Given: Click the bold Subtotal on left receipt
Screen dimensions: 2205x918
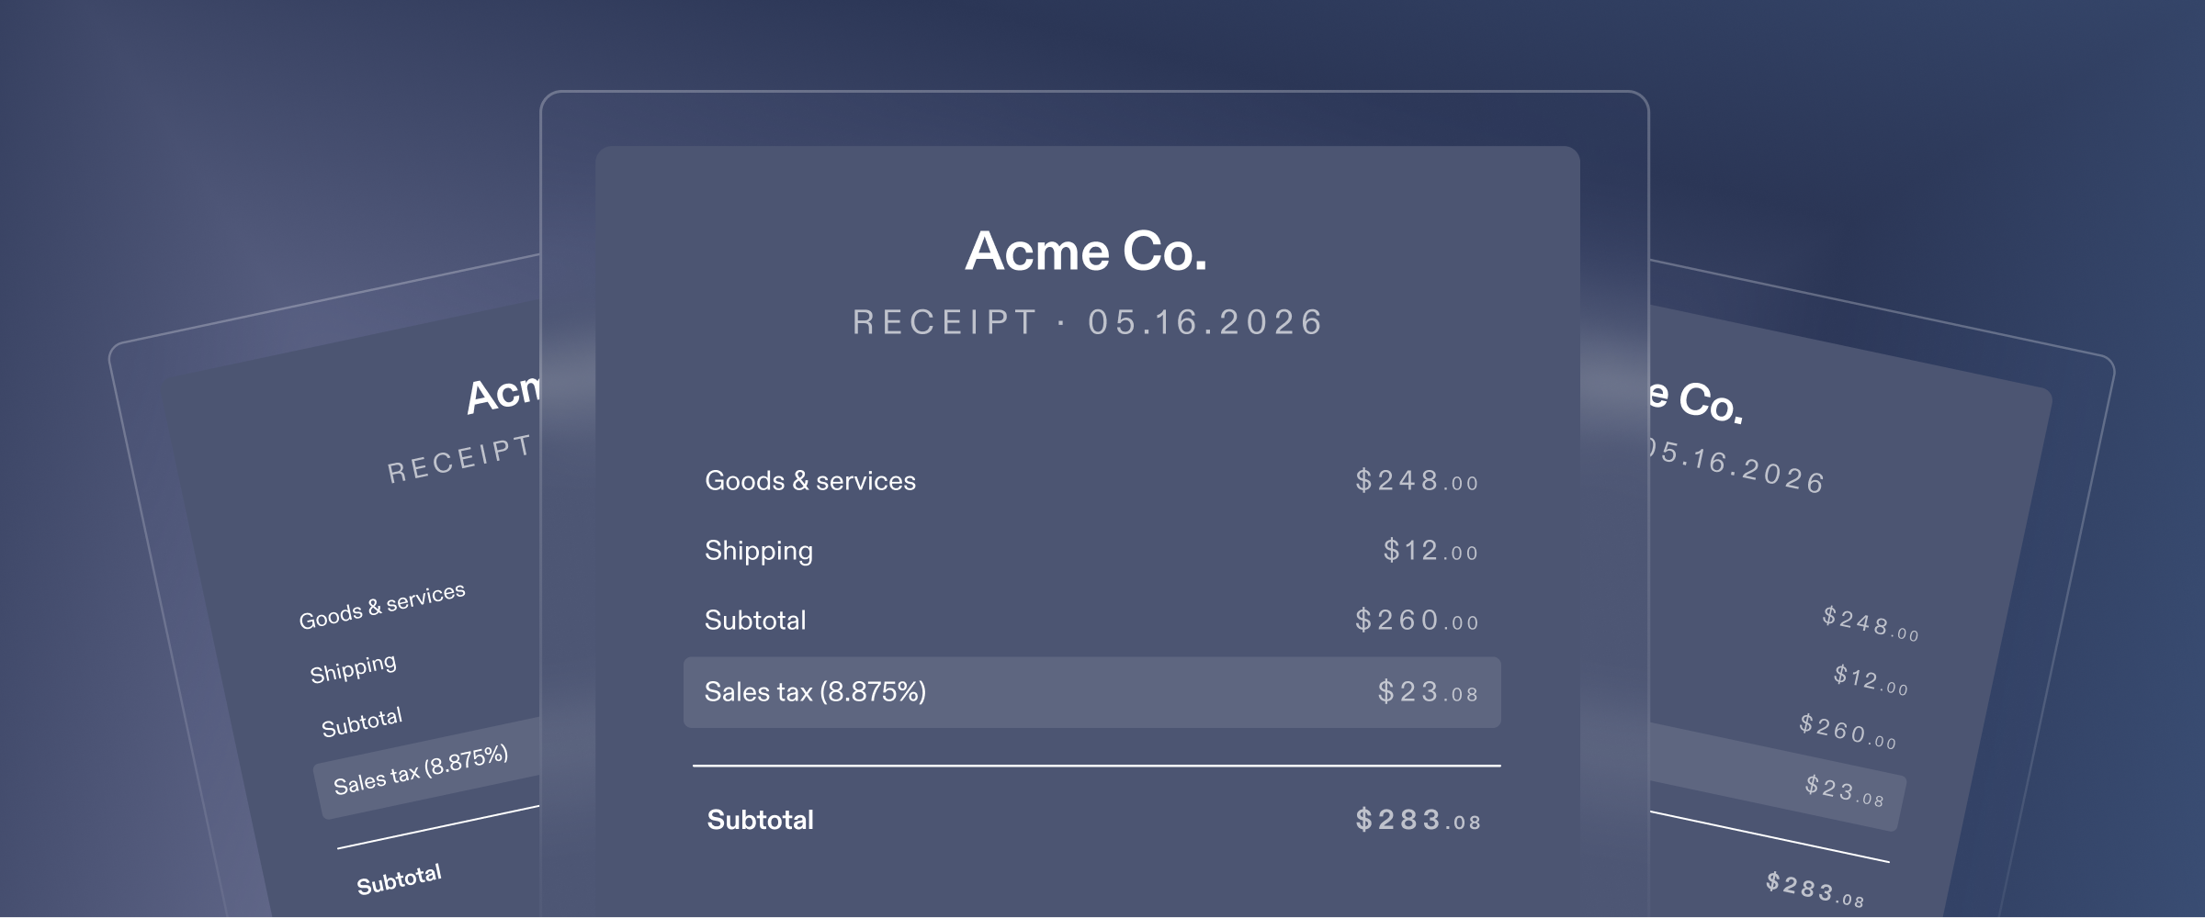Looking at the screenshot, I should click(x=399, y=879).
